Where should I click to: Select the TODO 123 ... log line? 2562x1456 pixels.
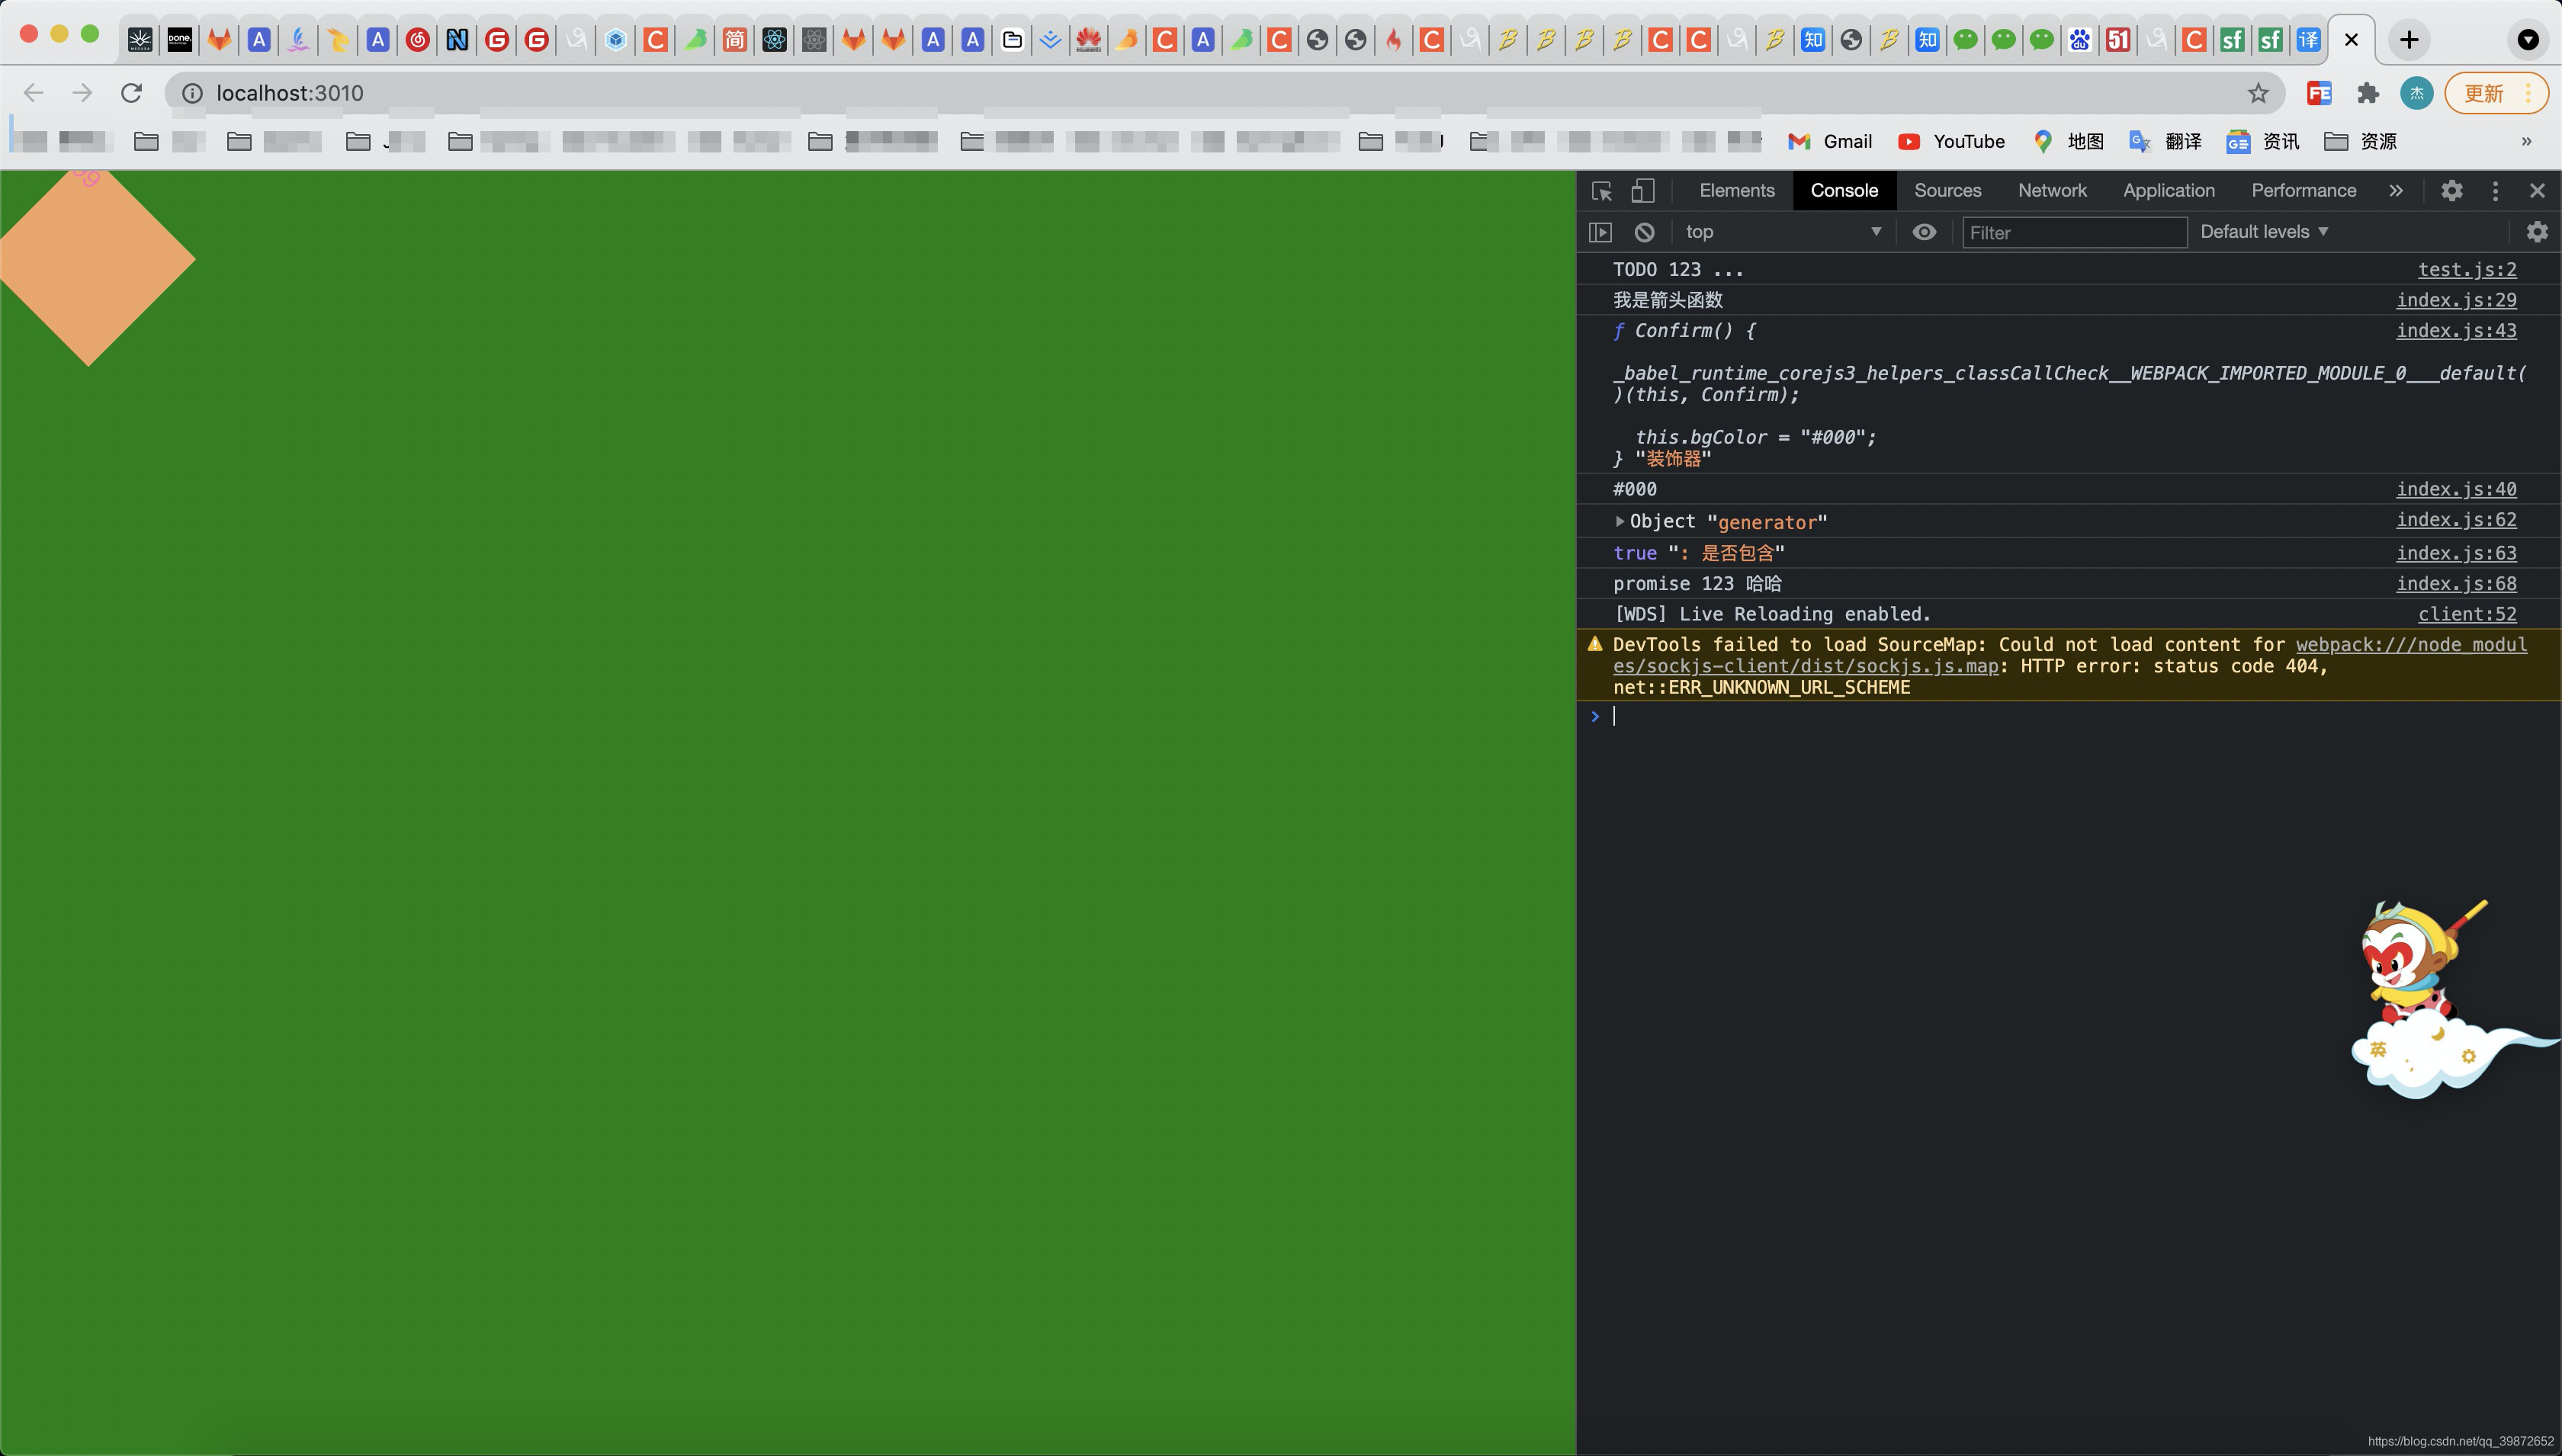[x=2068, y=269]
